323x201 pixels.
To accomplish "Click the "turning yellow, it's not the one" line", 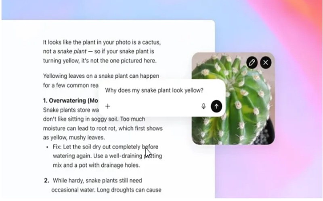I will click(100, 61).
